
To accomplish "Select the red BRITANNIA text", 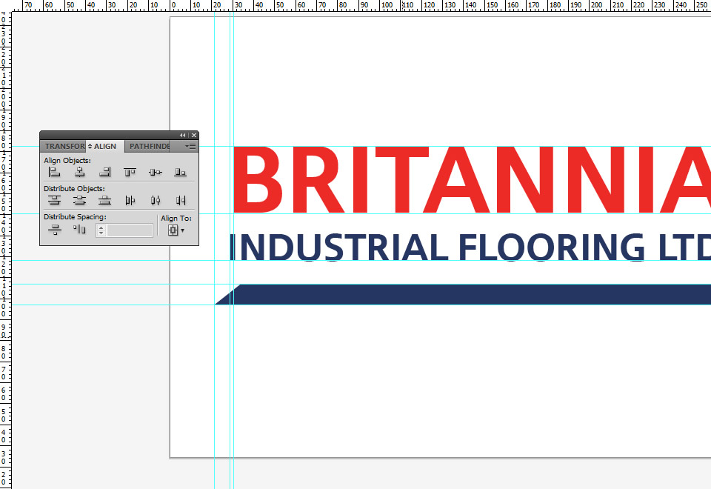I will (472, 179).
